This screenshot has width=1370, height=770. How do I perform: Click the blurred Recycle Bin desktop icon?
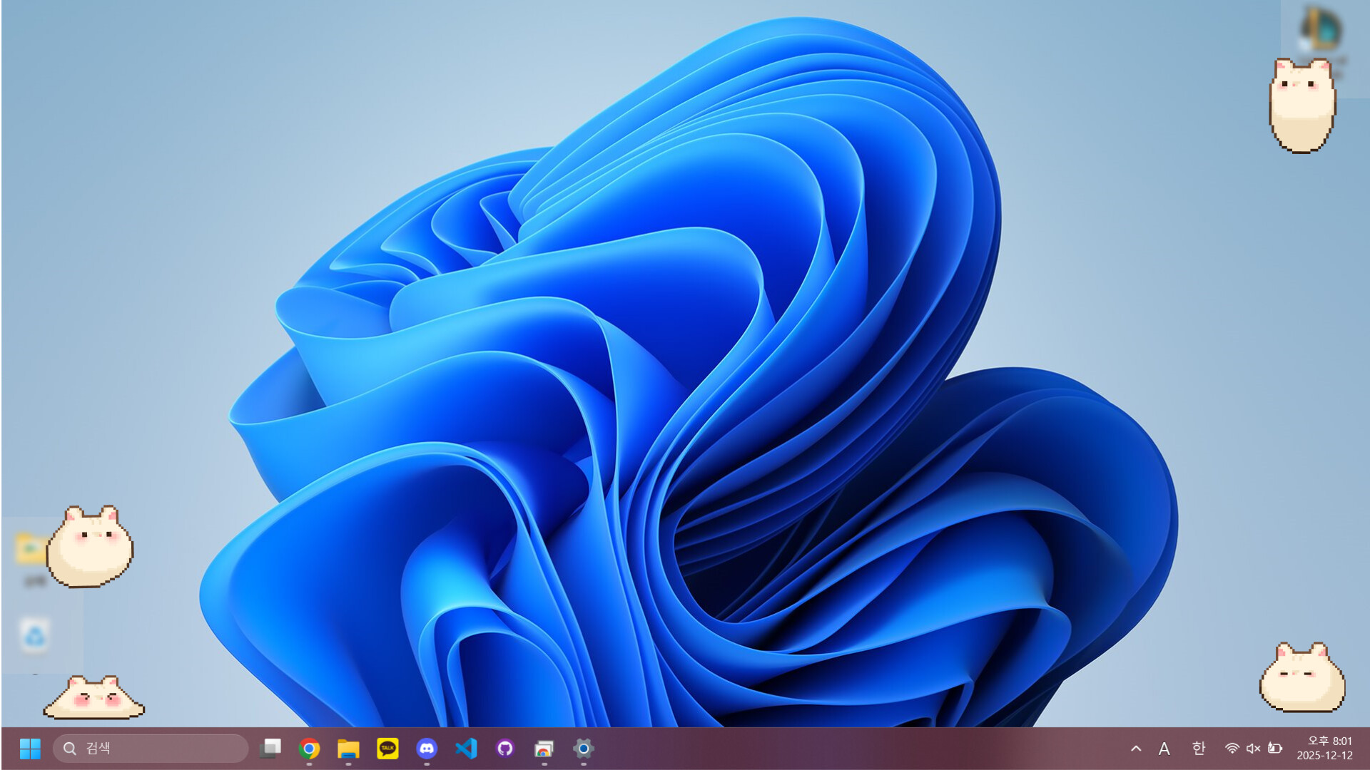click(34, 635)
